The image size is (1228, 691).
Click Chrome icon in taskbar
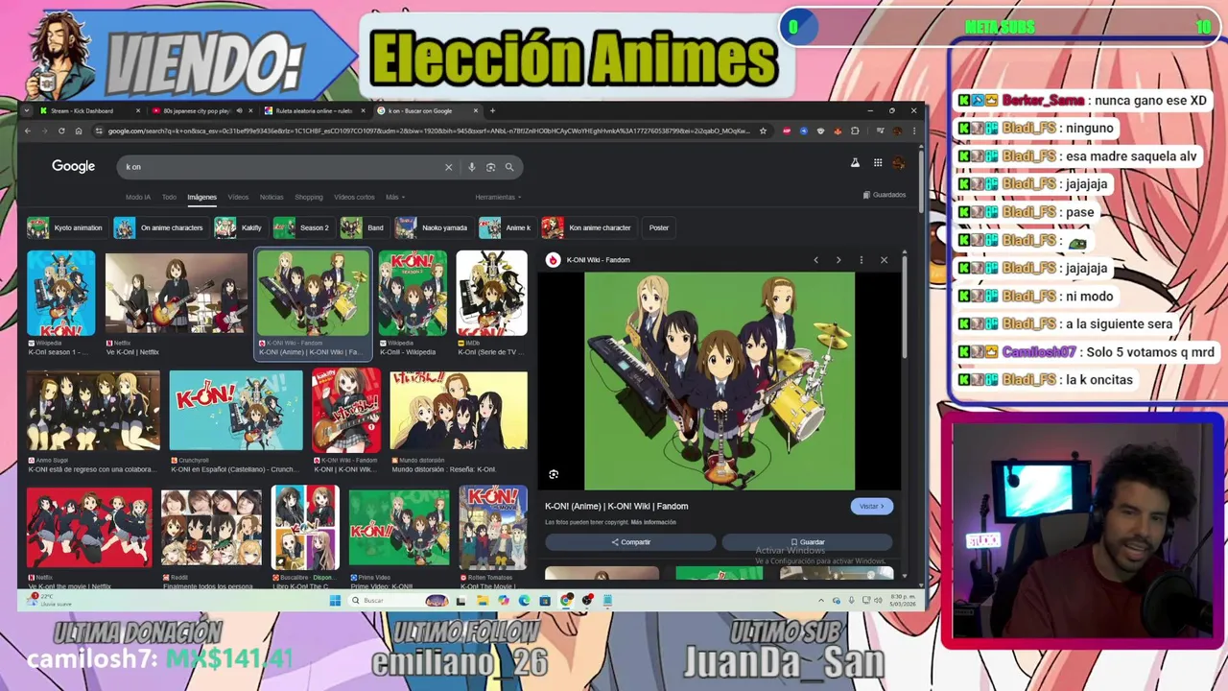[x=566, y=601]
